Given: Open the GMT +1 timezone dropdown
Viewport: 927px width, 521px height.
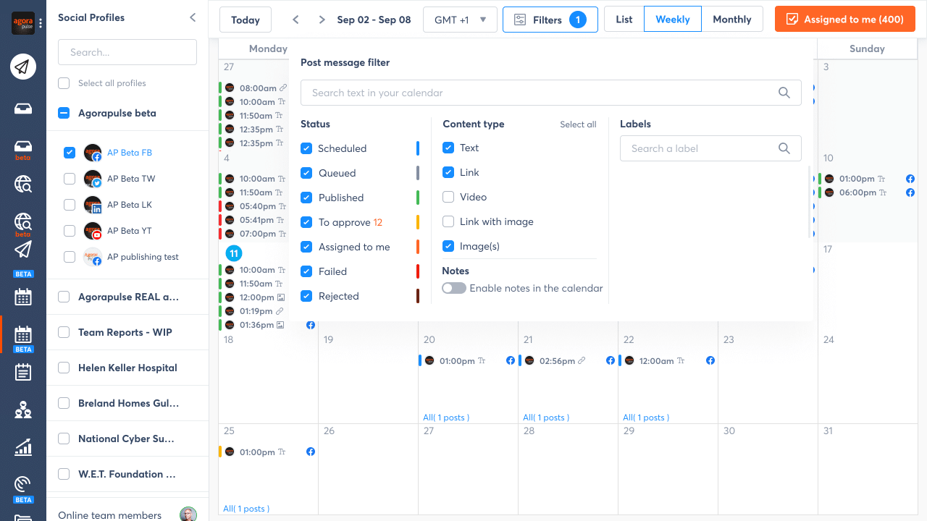Looking at the screenshot, I should (460, 20).
